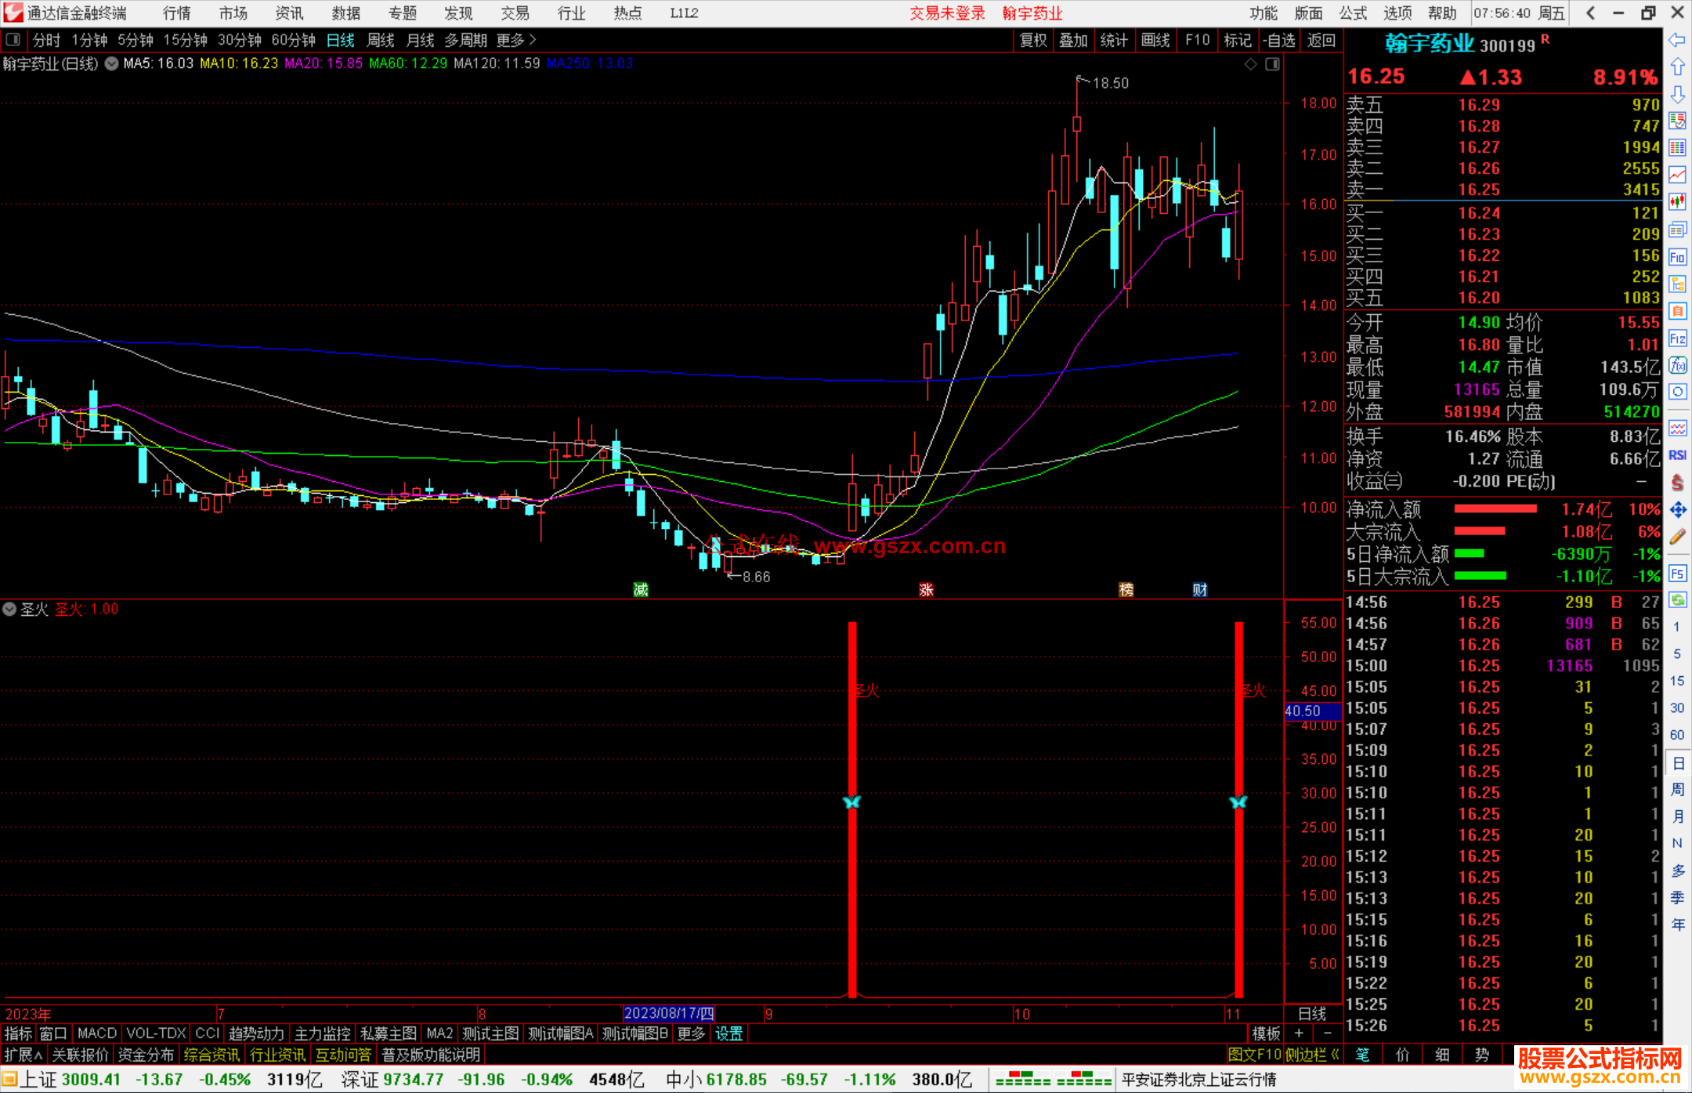Click the plus zoom-in button beside 模板
Image resolution: width=1692 pixels, height=1093 pixels.
pos(1299,1033)
